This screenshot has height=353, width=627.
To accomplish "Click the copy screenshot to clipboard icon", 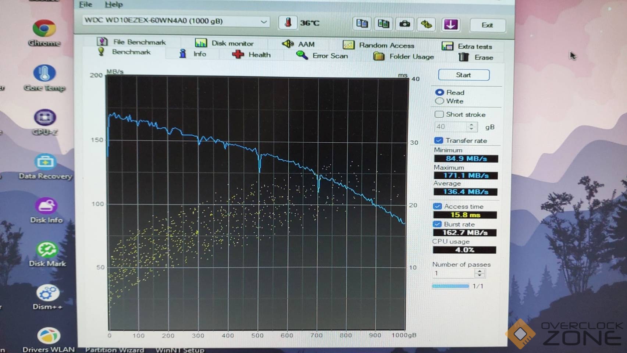I will pos(383,24).
